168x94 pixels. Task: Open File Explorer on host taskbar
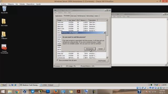pos(10,92)
